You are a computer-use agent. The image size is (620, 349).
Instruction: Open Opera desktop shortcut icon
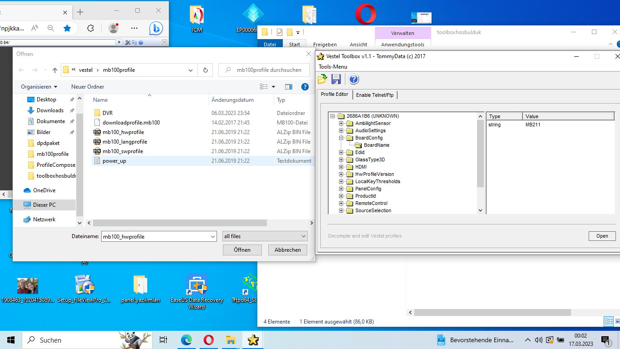coord(365,15)
